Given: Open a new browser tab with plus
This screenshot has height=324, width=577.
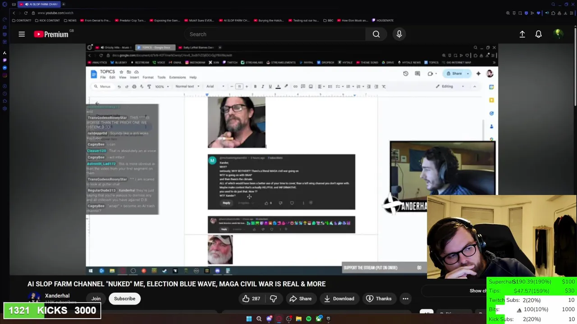Looking at the screenshot, I should click(64, 4).
